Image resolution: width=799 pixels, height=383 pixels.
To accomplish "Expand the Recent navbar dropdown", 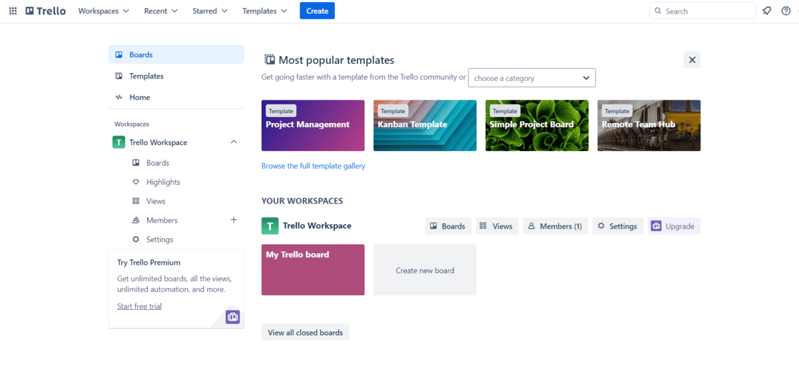I will pos(160,11).
